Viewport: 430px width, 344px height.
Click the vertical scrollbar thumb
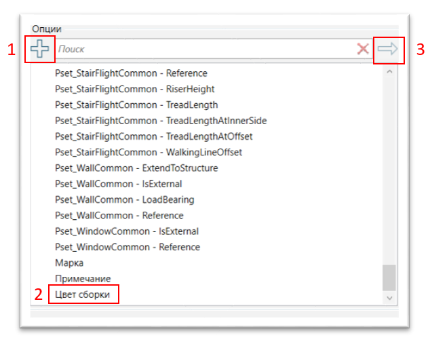389,278
